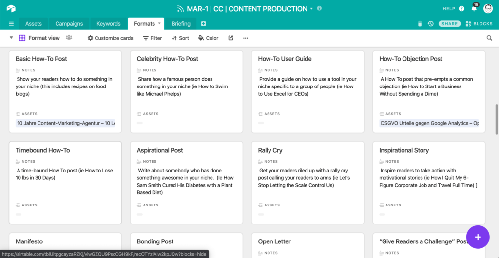
Task: Open the Rally Cry card
Action: (x=308, y=183)
